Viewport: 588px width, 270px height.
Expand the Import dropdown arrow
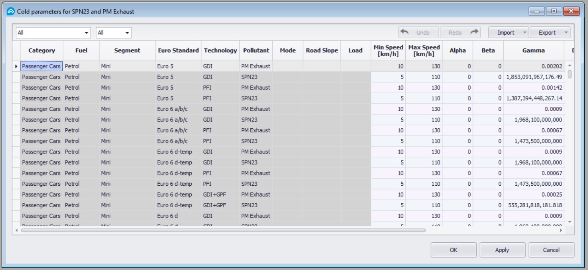coord(524,33)
